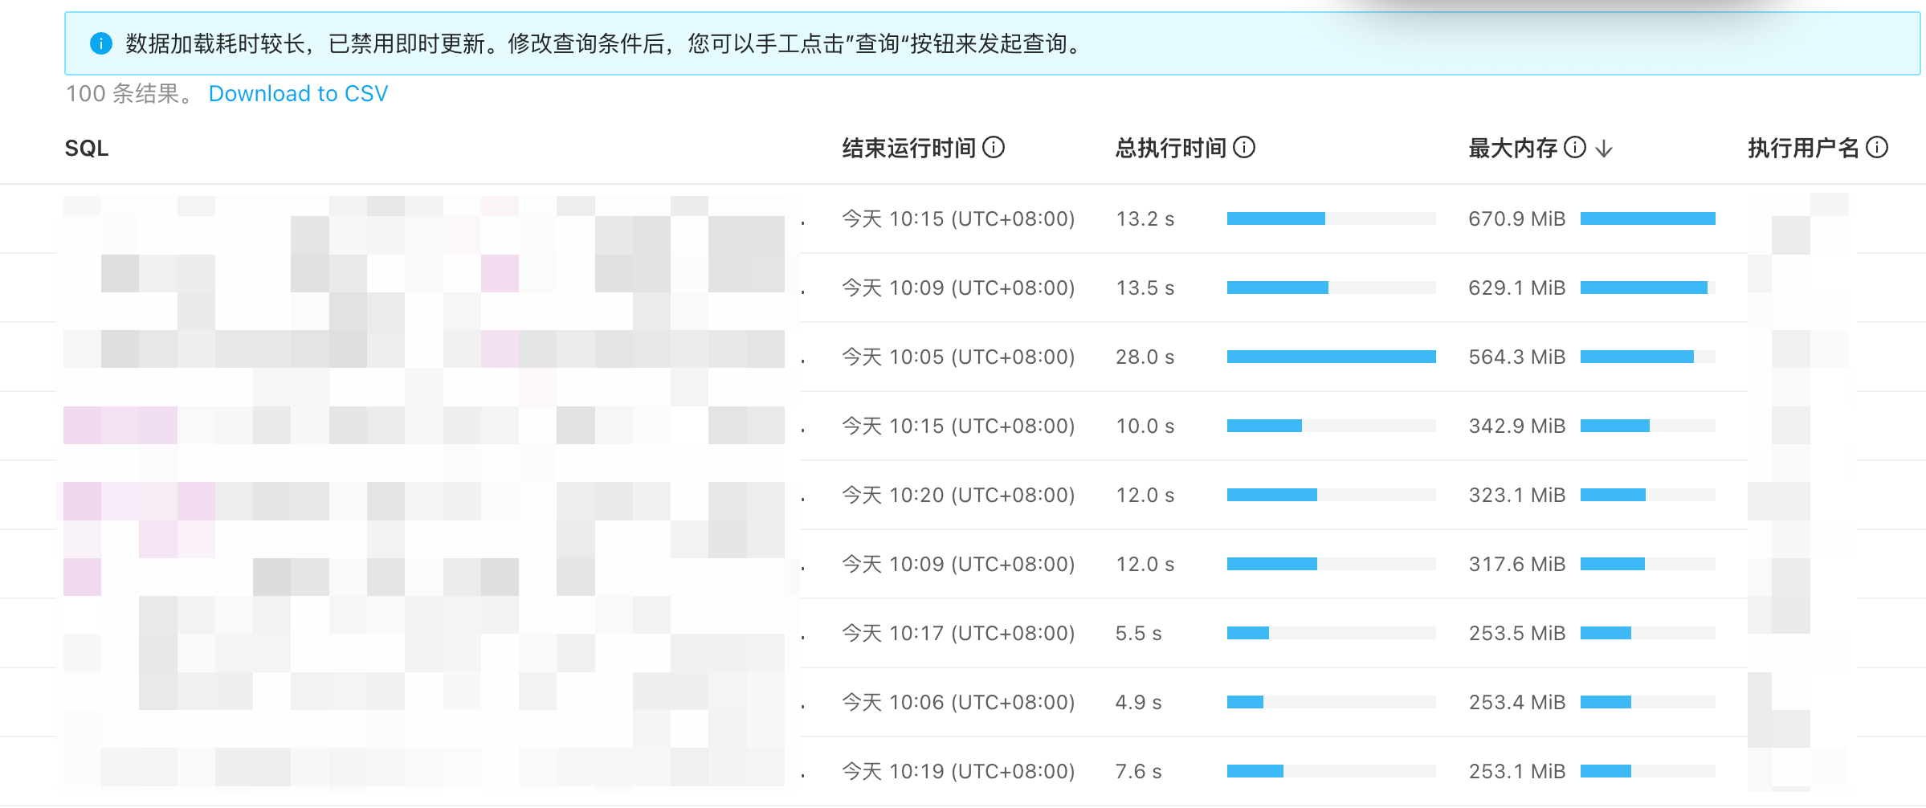1926x808 pixels.
Task: Open the row ending 今天 10:15 with 13.2 s
Action: tap(957, 218)
